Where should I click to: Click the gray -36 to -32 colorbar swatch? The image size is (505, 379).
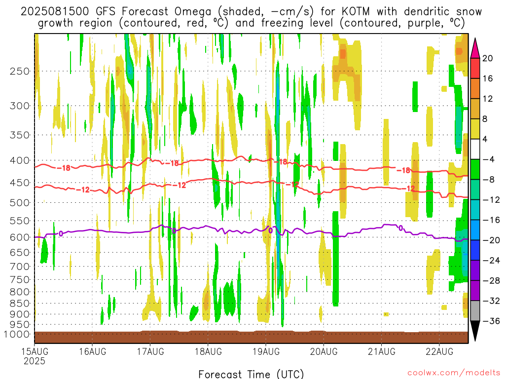[x=475, y=311]
